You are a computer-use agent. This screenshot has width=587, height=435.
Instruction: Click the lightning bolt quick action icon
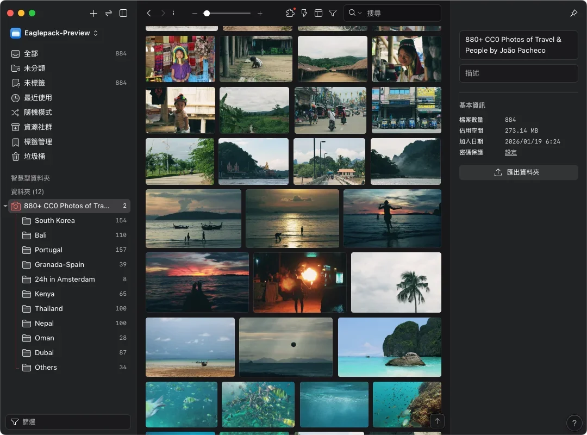[x=304, y=13]
